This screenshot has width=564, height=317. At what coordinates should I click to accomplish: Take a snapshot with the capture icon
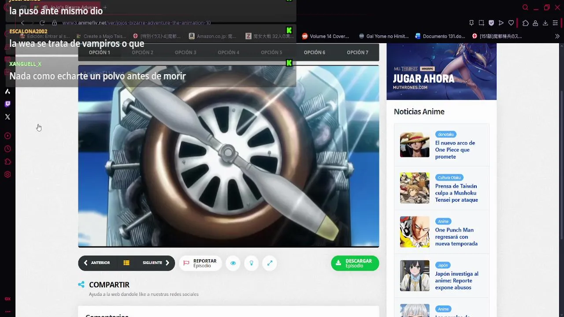tap(481, 23)
